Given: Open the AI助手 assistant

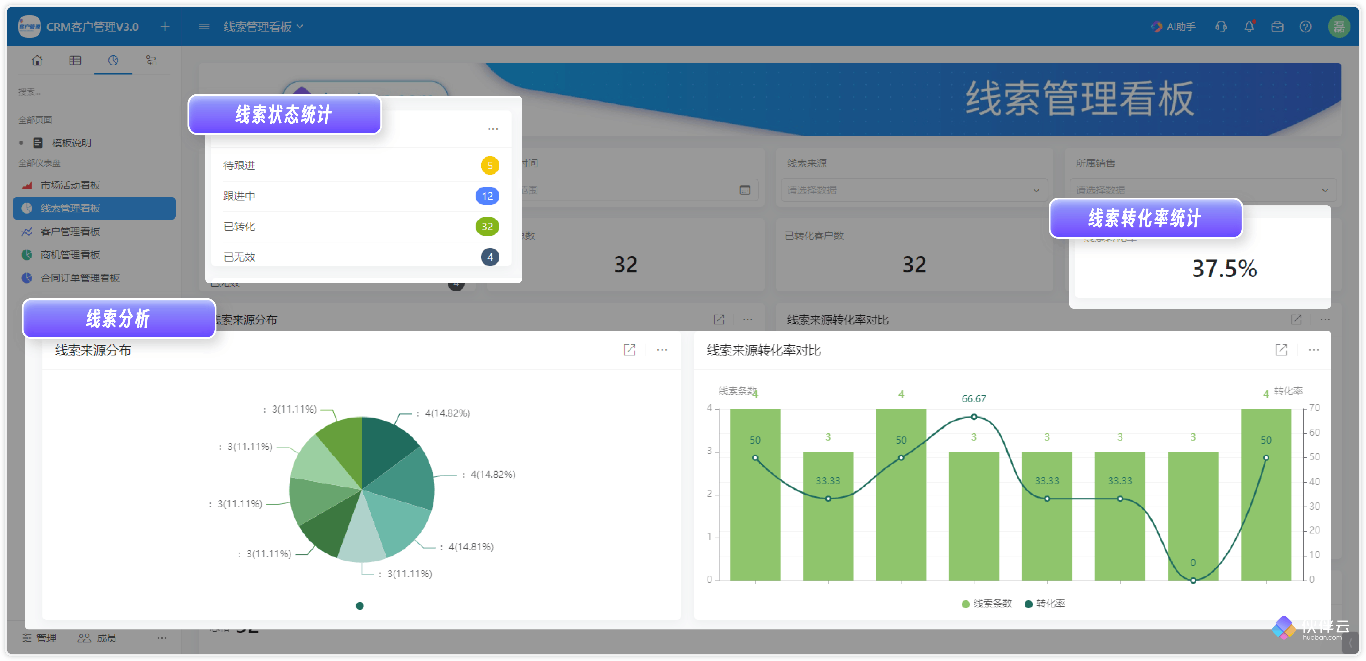Looking at the screenshot, I should [1174, 27].
